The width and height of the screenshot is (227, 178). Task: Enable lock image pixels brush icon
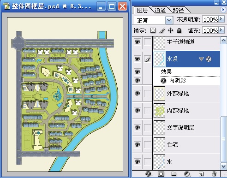pos(162,30)
